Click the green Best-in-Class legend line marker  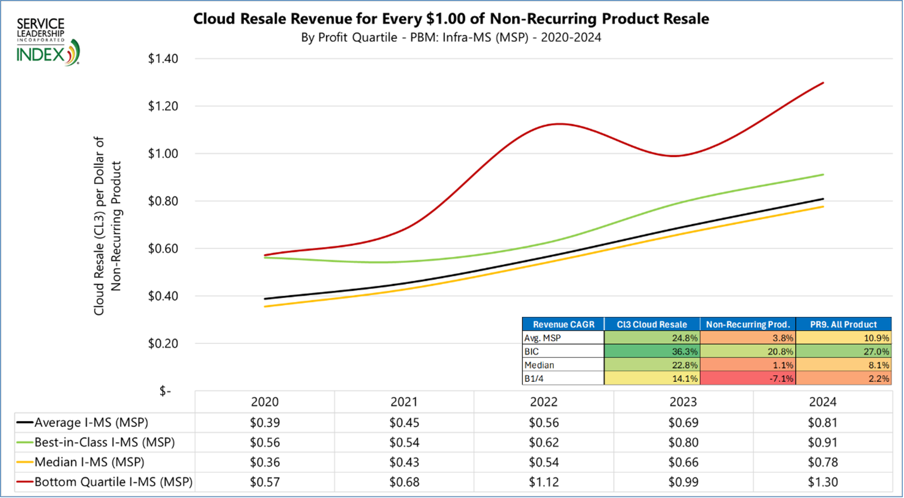tap(25, 442)
